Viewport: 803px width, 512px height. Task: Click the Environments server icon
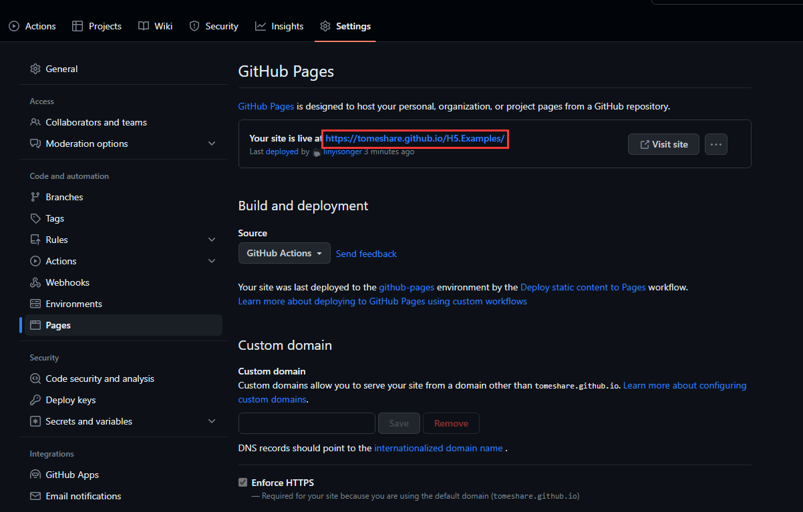(35, 304)
